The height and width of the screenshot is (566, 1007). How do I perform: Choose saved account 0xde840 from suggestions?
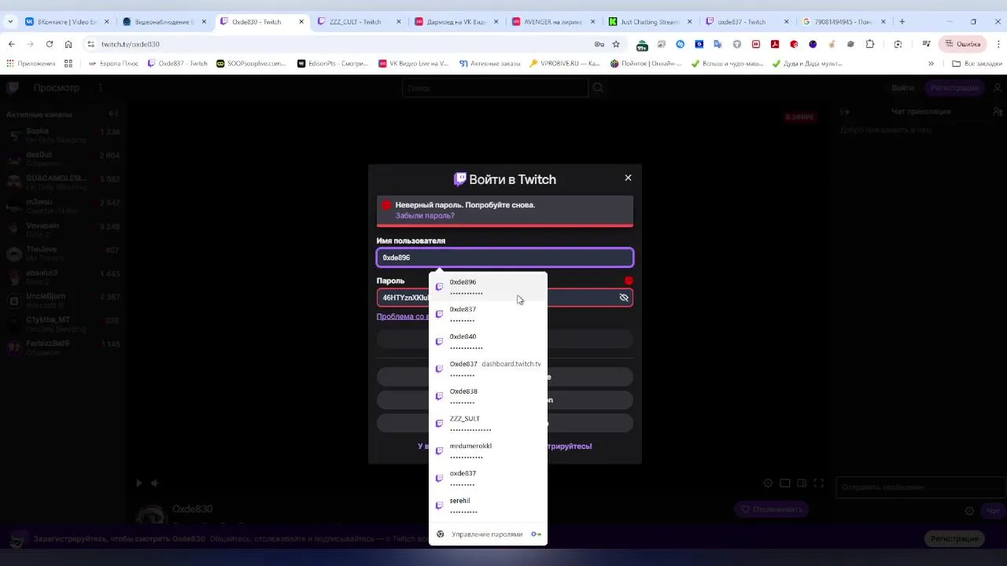(x=488, y=342)
